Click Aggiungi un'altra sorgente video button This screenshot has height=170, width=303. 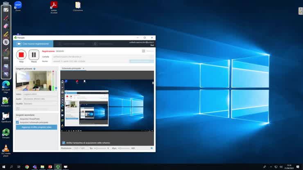click(x=36, y=127)
